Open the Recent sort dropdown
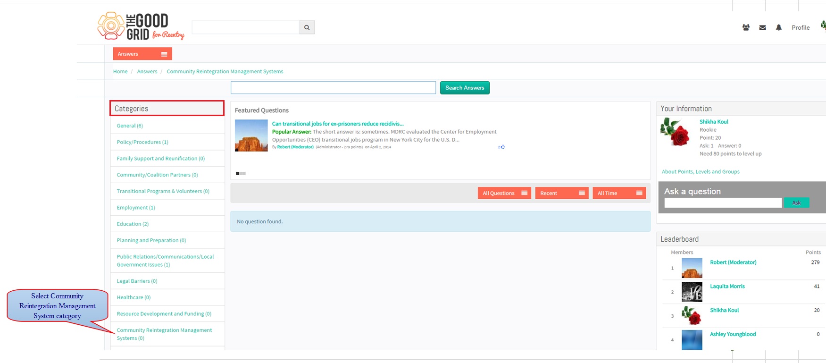 click(x=562, y=193)
